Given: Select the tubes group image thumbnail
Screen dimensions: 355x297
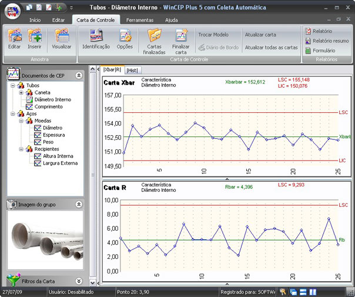Looking at the screenshot, I should [x=45, y=240].
